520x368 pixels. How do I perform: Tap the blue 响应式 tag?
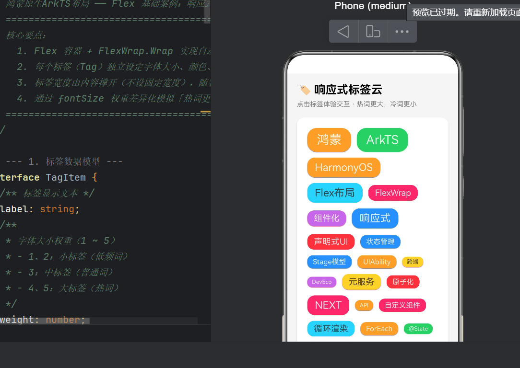[x=375, y=218]
